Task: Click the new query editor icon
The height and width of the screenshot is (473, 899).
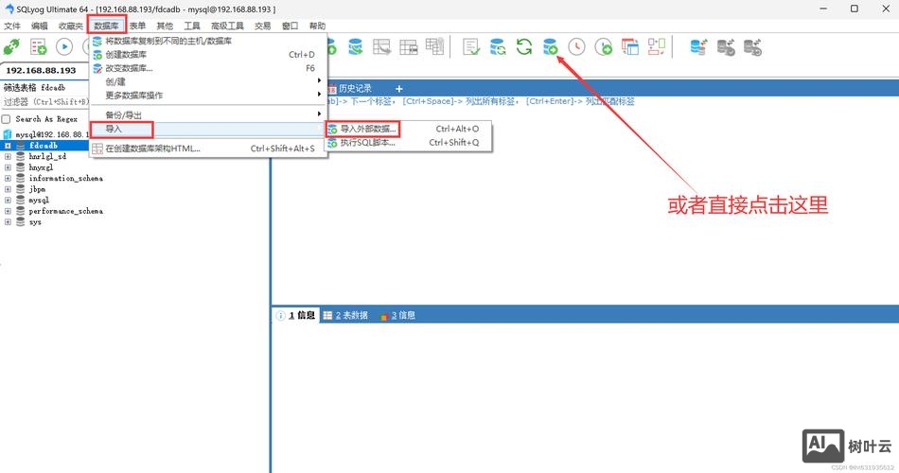Action: [39, 46]
